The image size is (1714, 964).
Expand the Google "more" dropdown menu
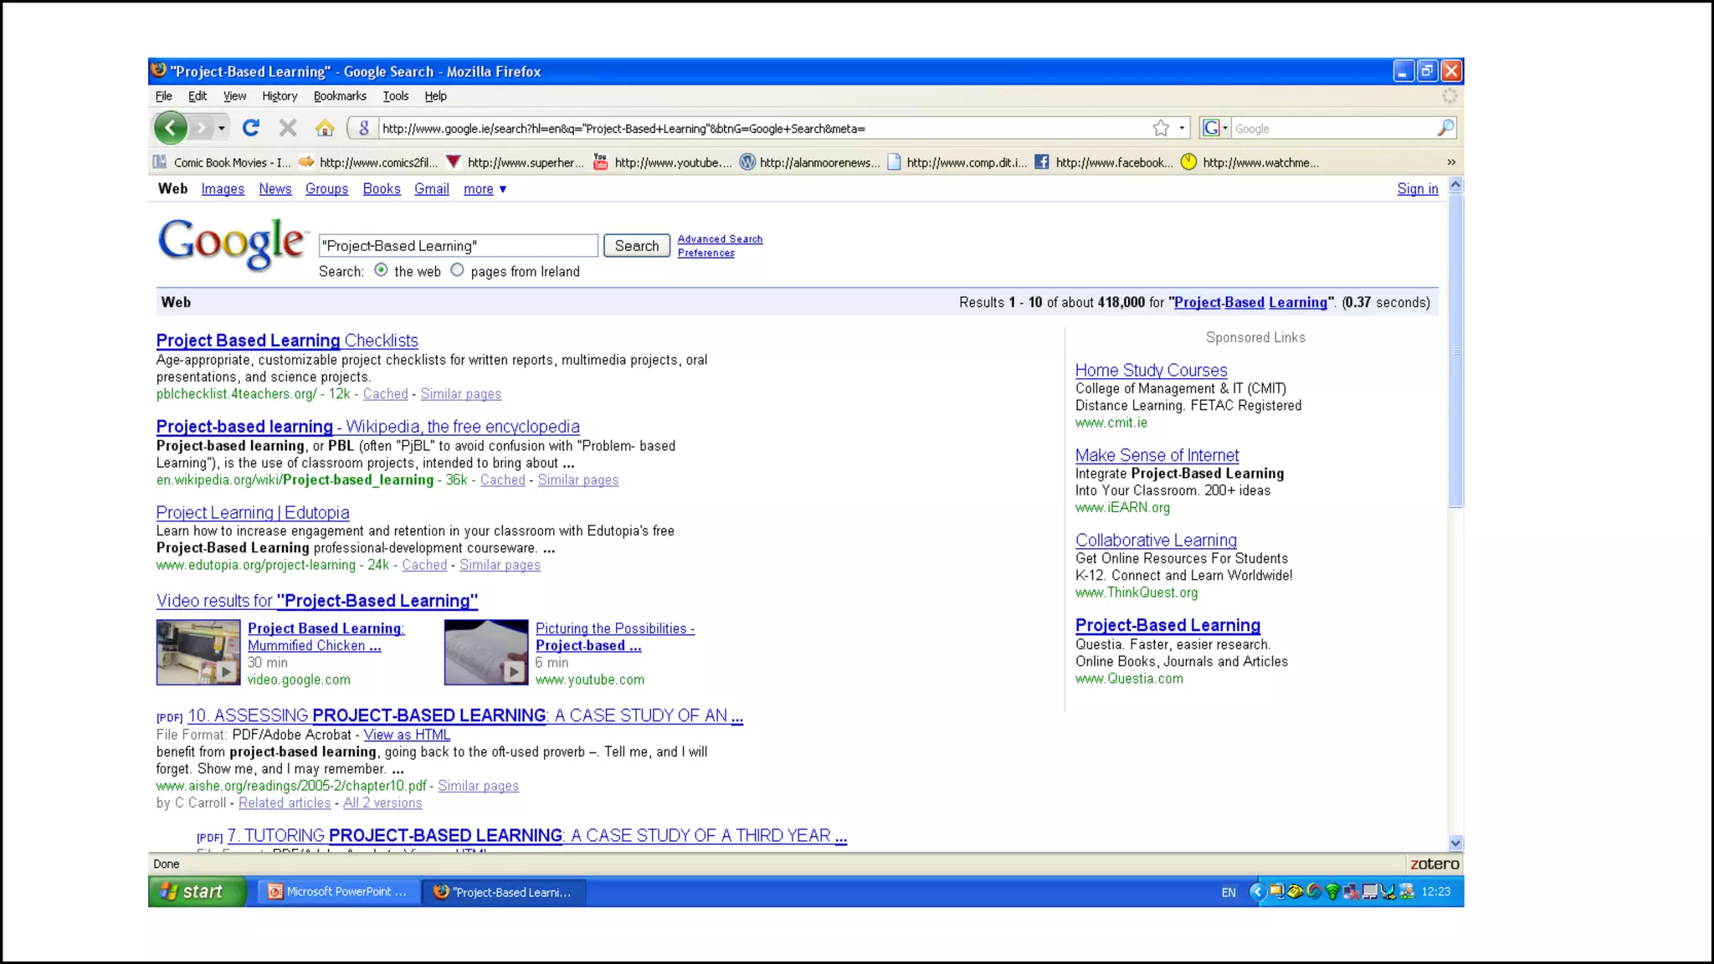tap(485, 189)
